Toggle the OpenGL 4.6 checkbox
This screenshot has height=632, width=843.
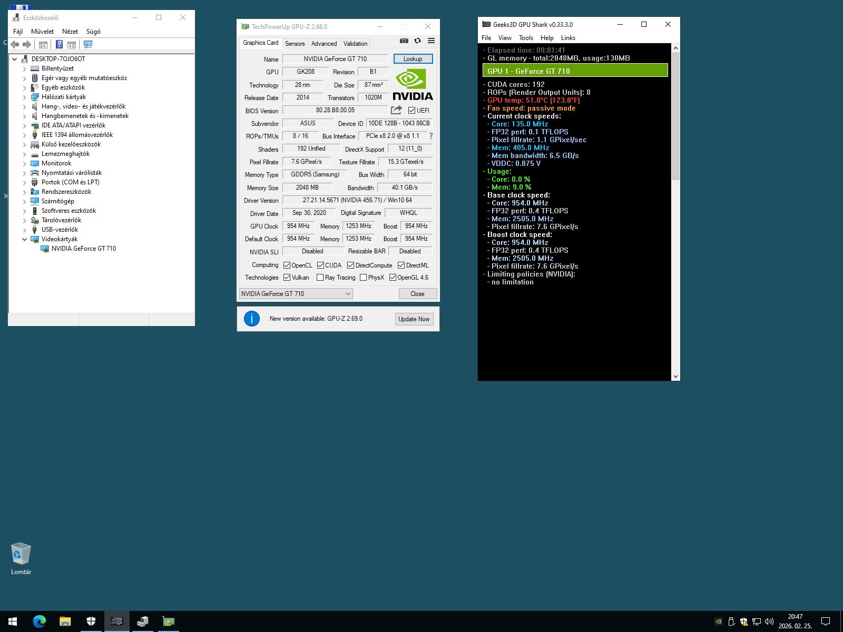[393, 278]
